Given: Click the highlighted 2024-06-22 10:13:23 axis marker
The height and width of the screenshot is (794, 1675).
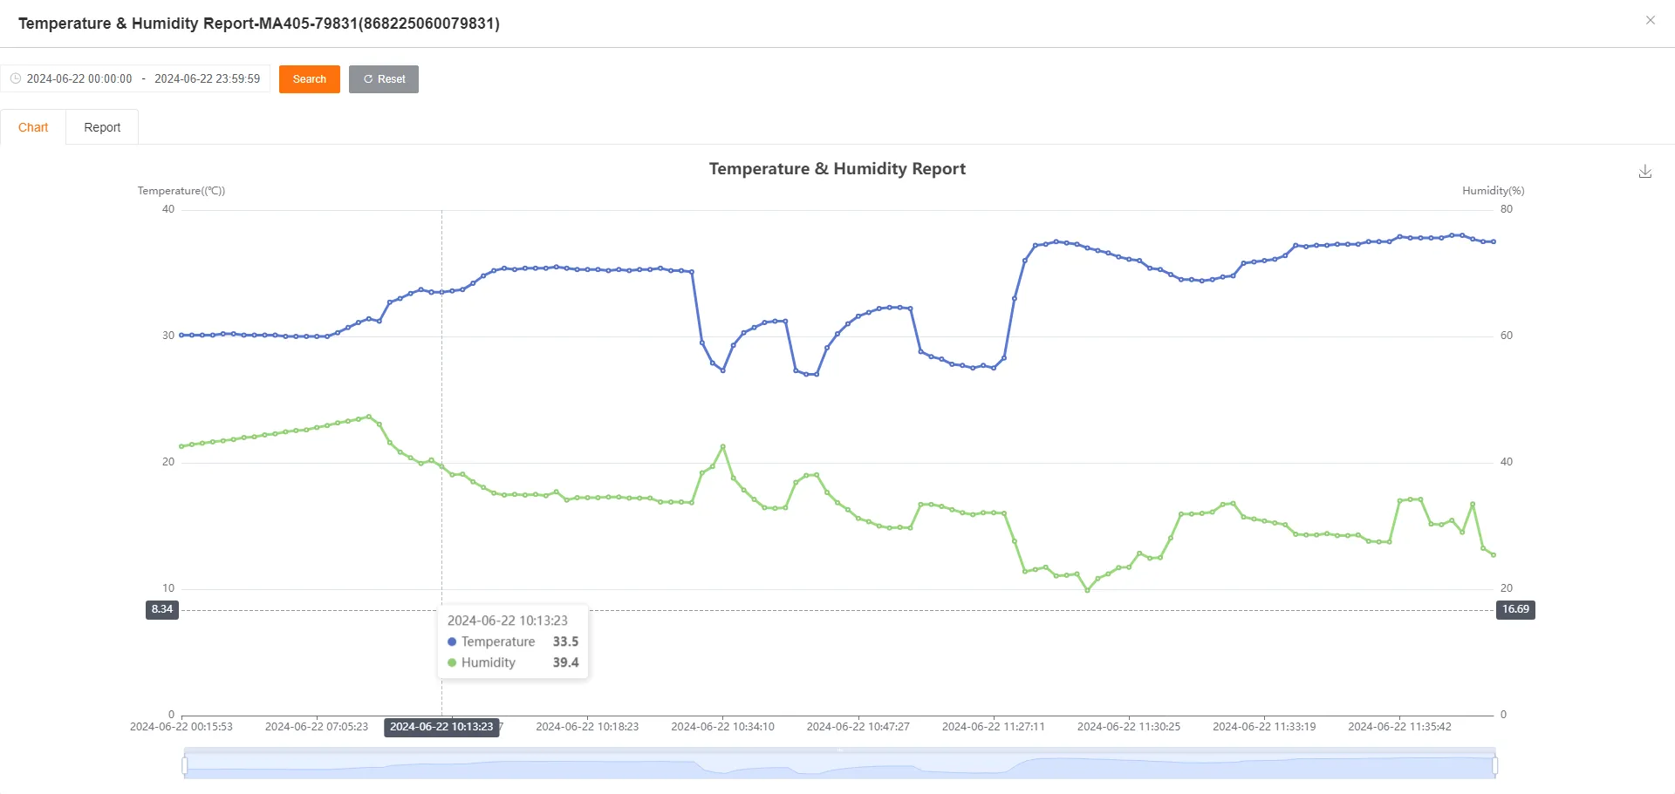Looking at the screenshot, I should [x=441, y=727].
